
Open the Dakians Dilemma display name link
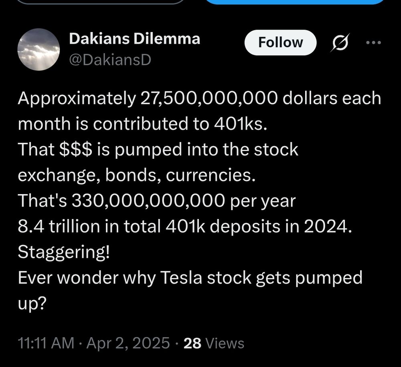click(134, 39)
